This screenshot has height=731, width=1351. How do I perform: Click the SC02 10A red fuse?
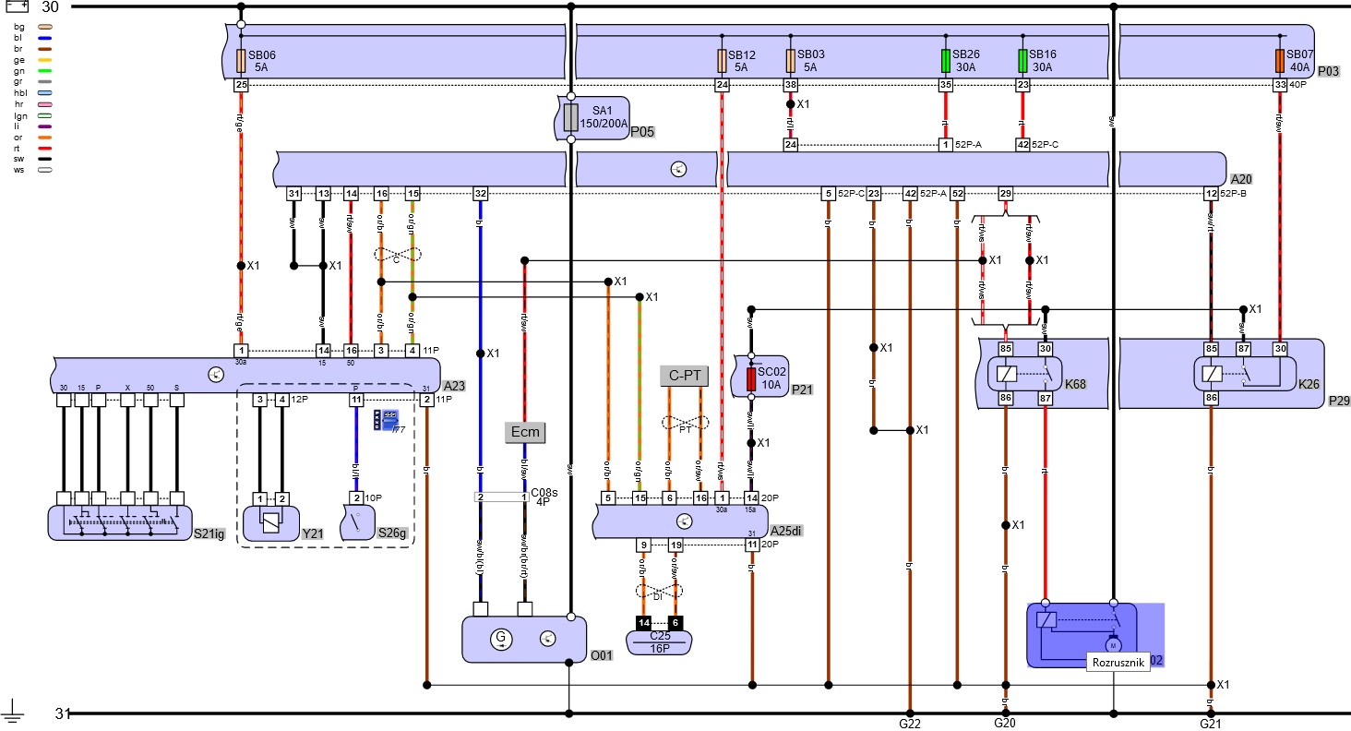751,378
